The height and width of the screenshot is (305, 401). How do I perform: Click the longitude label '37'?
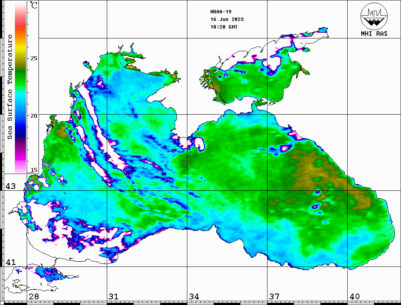pos(274,296)
